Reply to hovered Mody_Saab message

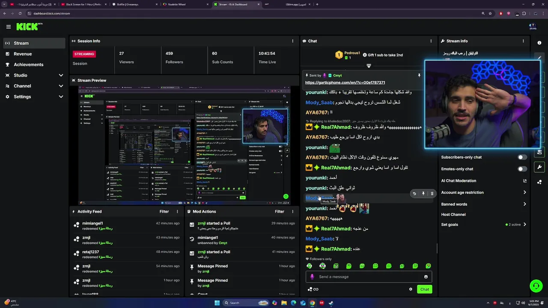point(414,193)
